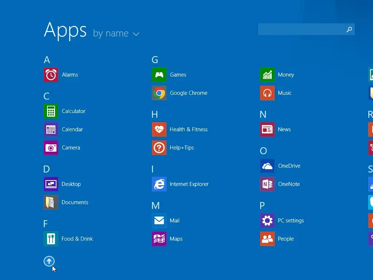
Task: Open the News app icon
Action: click(x=267, y=129)
